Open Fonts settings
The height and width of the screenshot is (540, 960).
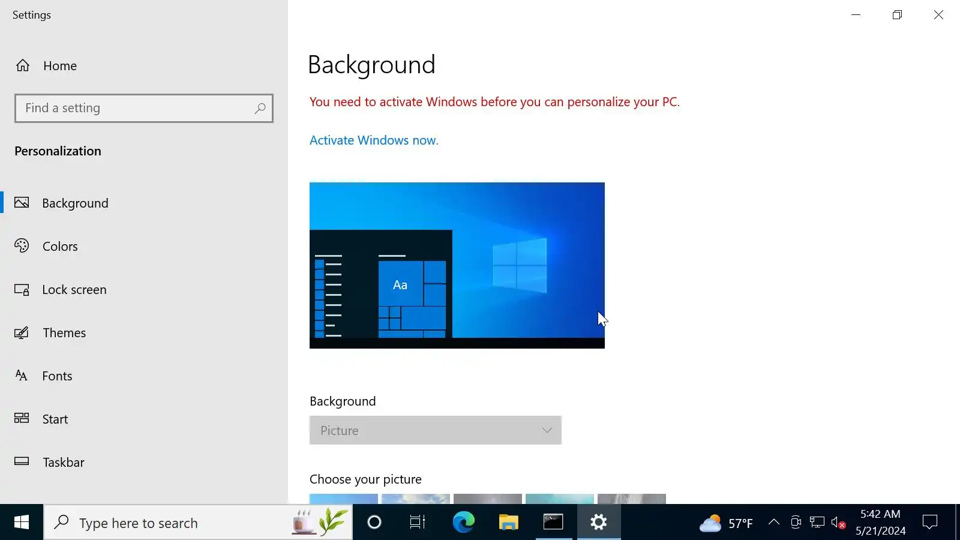144,376
